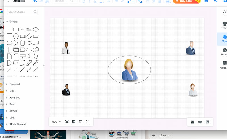Open the Theme tab in right sidebar
This screenshot has width=227, height=139.
point(224,25)
